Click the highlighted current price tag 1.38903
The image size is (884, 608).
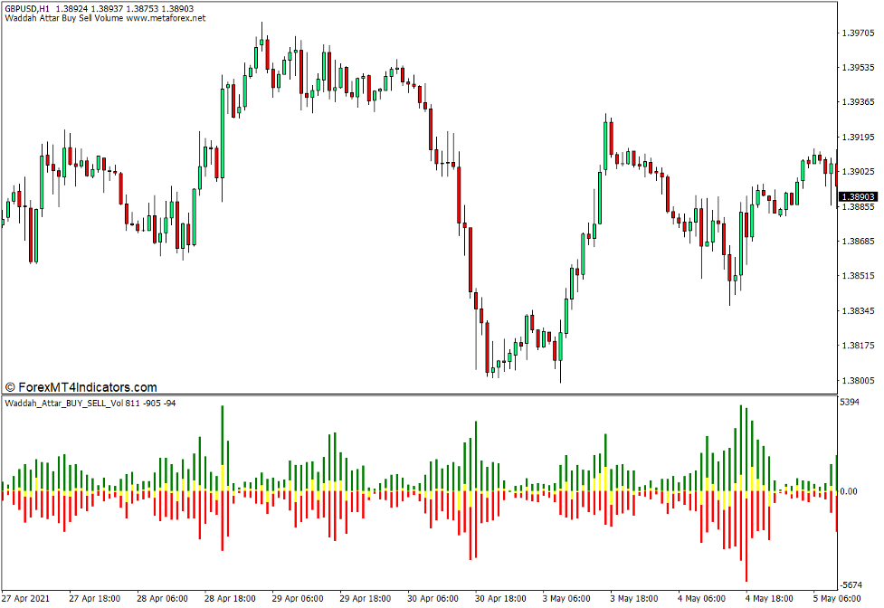pos(858,196)
